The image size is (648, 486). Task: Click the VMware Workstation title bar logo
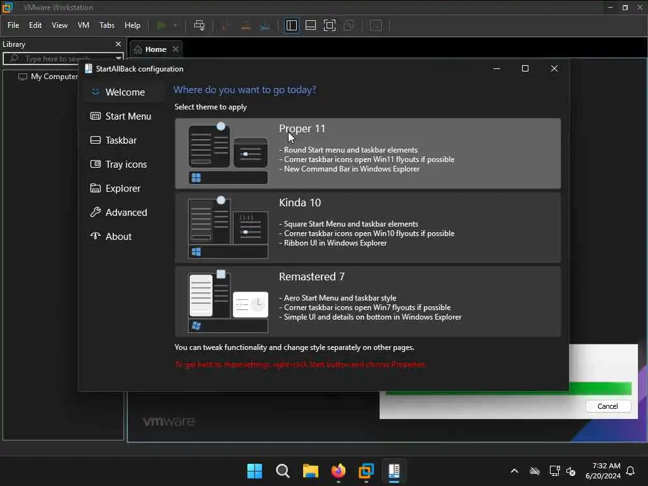click(8, 8)
